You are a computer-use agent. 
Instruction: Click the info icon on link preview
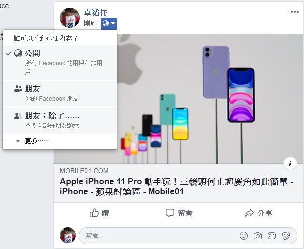click(290, 164)
